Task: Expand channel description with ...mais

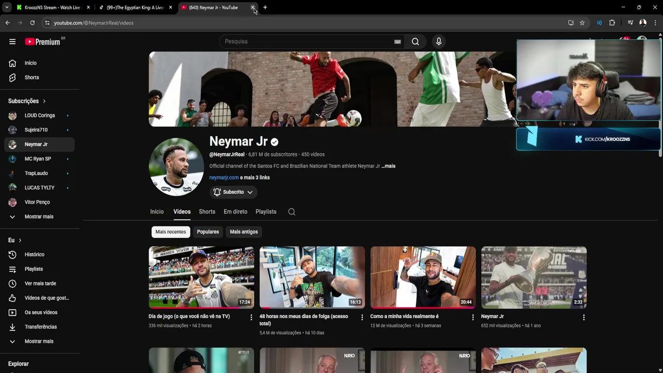Action: click(388, 166)
